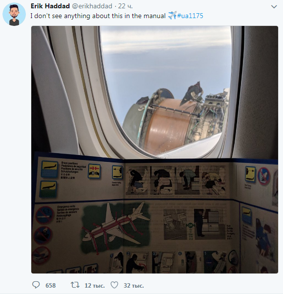Expand the tweet options chevron menu
283x294 pixels.
pos(274,7)
